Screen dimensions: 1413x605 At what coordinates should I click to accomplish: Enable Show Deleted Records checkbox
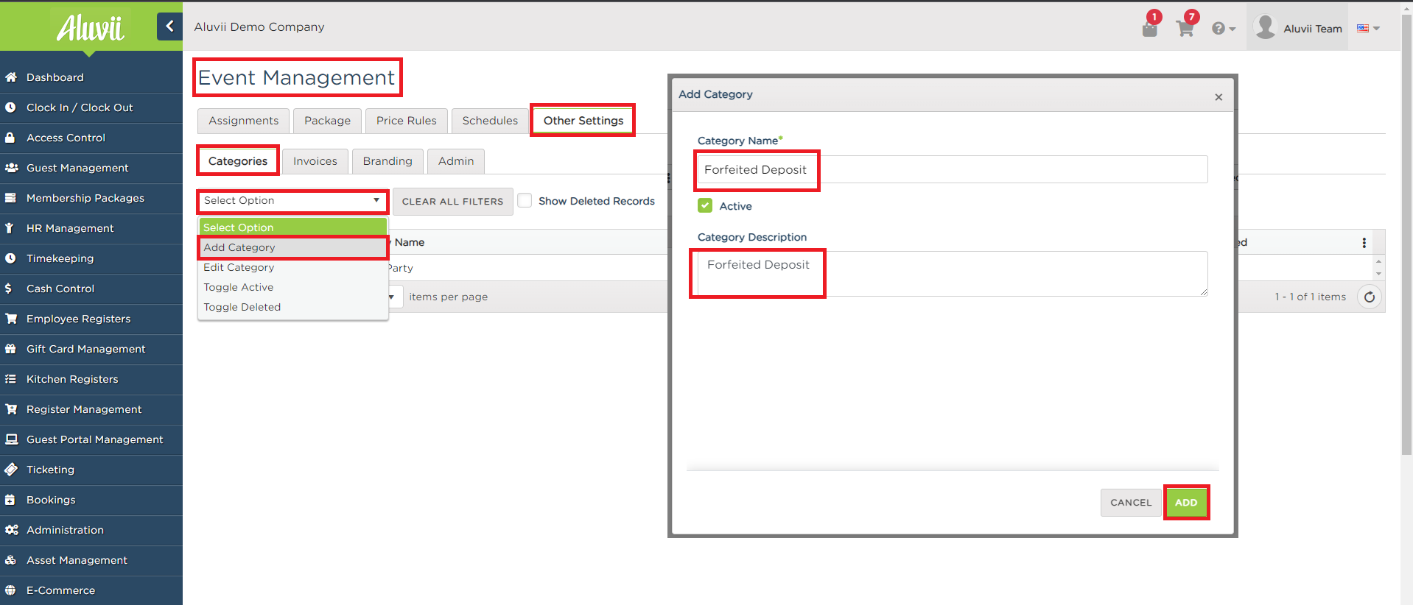click(x=525, y=200)
